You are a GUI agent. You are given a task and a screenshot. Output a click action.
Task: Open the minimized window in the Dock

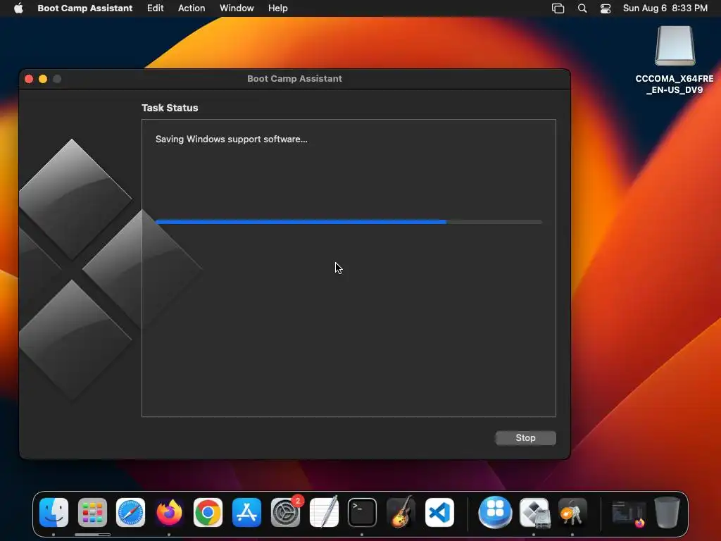(x=629, y=514)
